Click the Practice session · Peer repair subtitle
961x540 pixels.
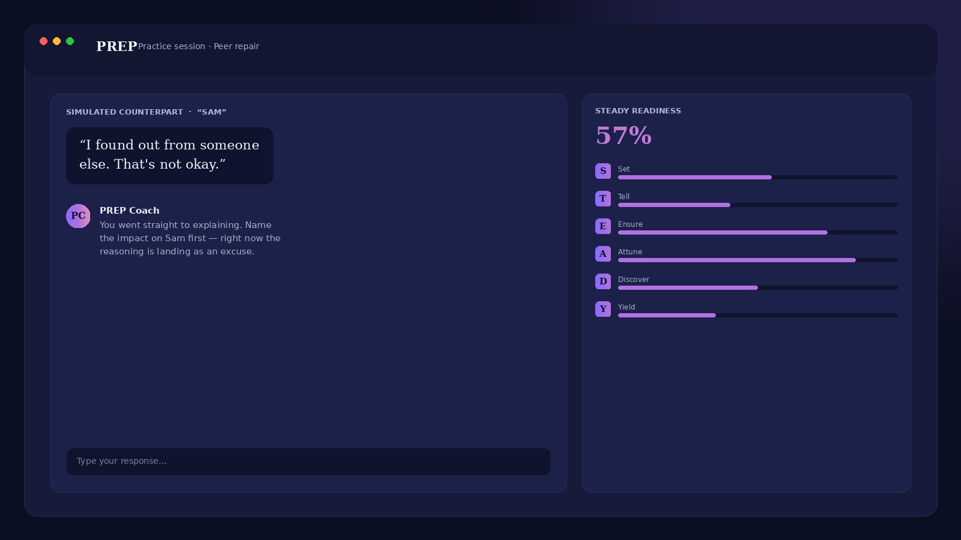click(199, 46)
